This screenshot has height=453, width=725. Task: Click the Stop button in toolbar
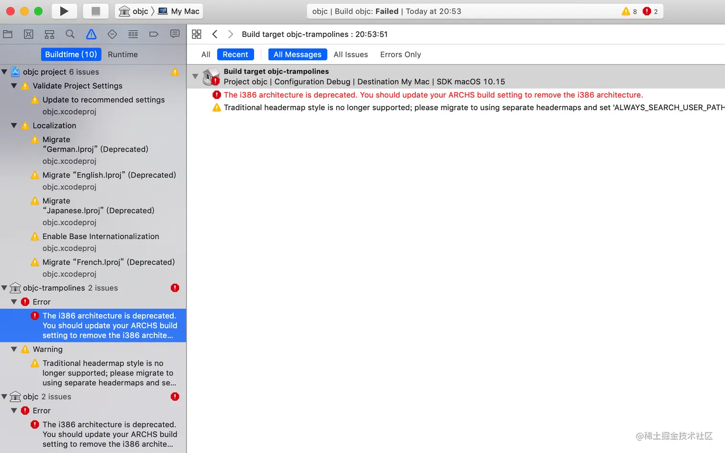pyautogui.click(x=96, y=11)
